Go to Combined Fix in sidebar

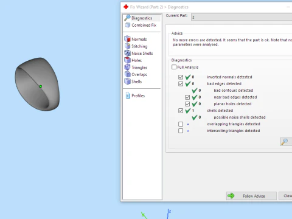point(144,25)
